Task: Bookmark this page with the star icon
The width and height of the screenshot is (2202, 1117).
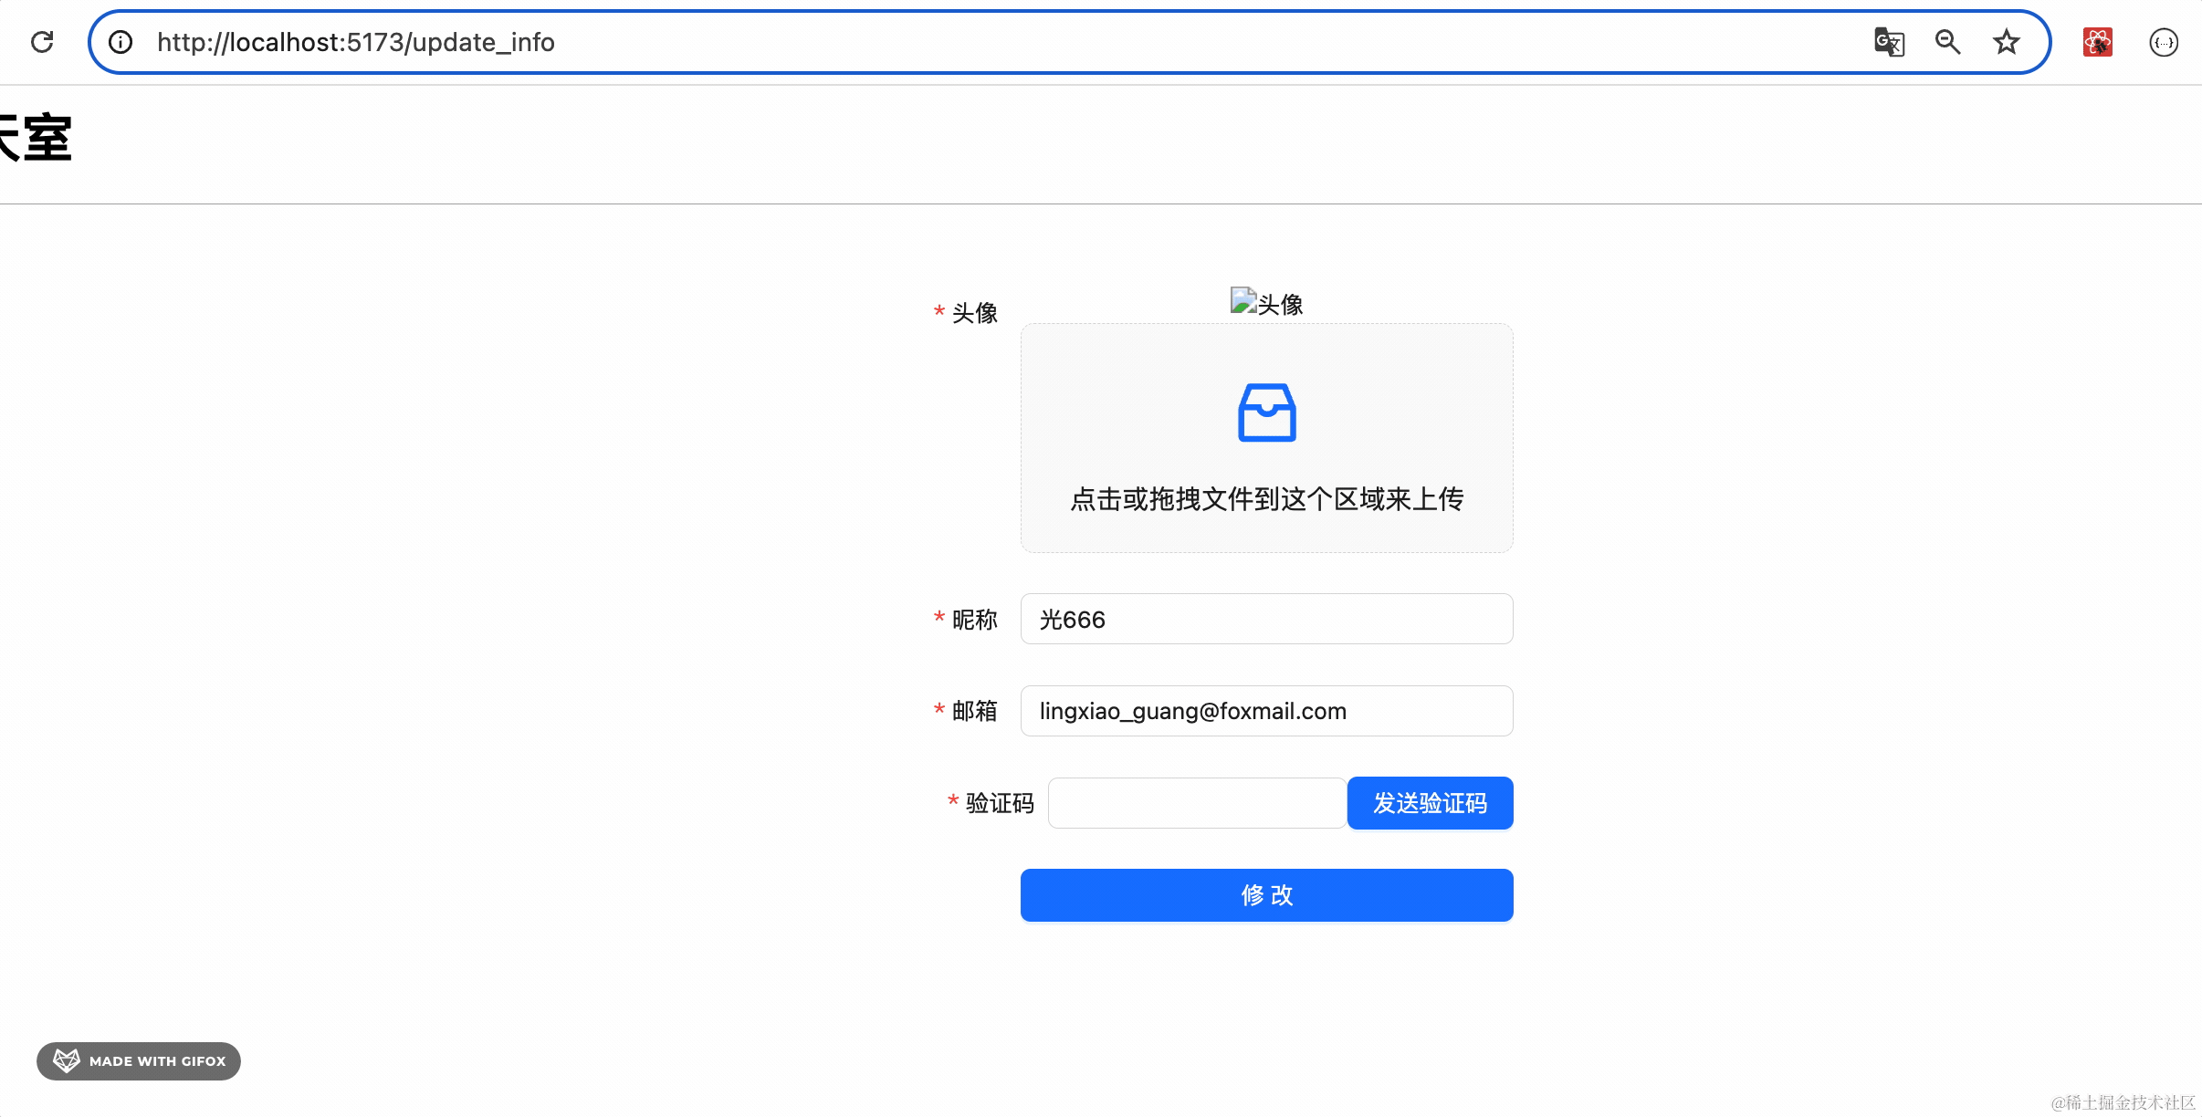Action: pos(2006,42)
